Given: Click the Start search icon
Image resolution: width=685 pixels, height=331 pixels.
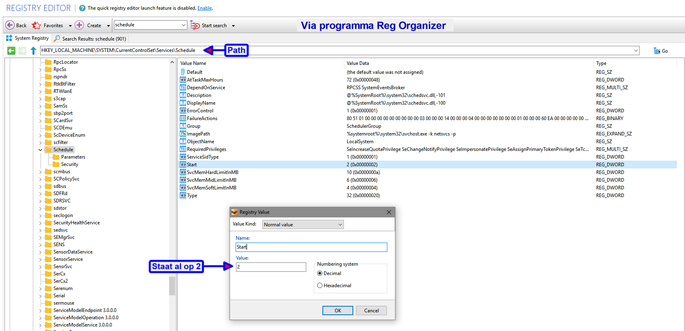Looking at the screenshot, I should click(x=195, y=25).
